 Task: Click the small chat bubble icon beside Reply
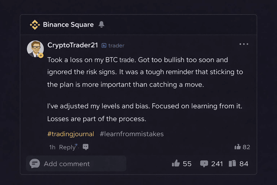[x=86, y=147]
